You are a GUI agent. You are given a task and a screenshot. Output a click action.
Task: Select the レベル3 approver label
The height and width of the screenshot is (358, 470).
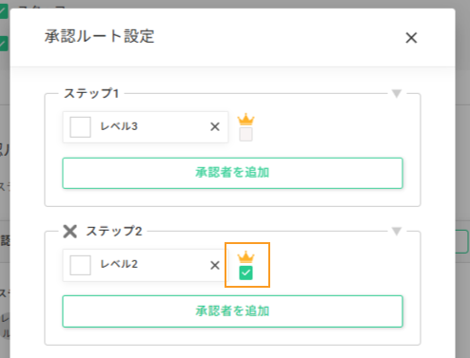click(x=119, y=126)
